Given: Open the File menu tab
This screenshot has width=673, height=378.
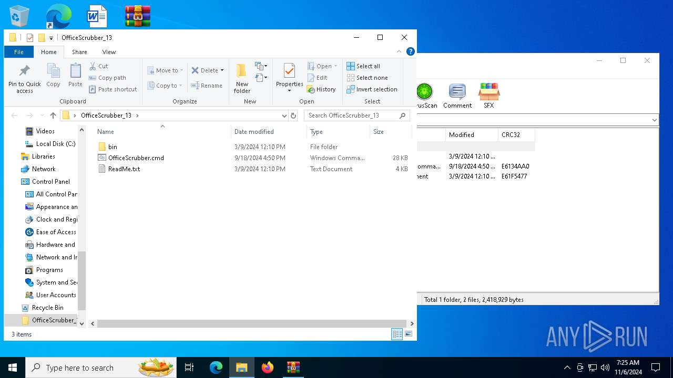Looking at the screenshot, I should (19, 52).
